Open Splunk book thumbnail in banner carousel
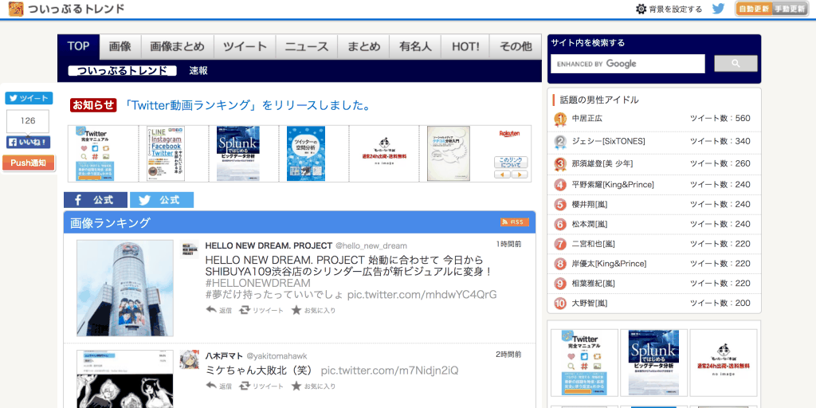Screen dimensions: 816x408 (x=237, y=154)
